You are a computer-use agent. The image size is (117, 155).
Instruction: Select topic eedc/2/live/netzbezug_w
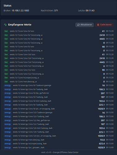coord(23,82)
